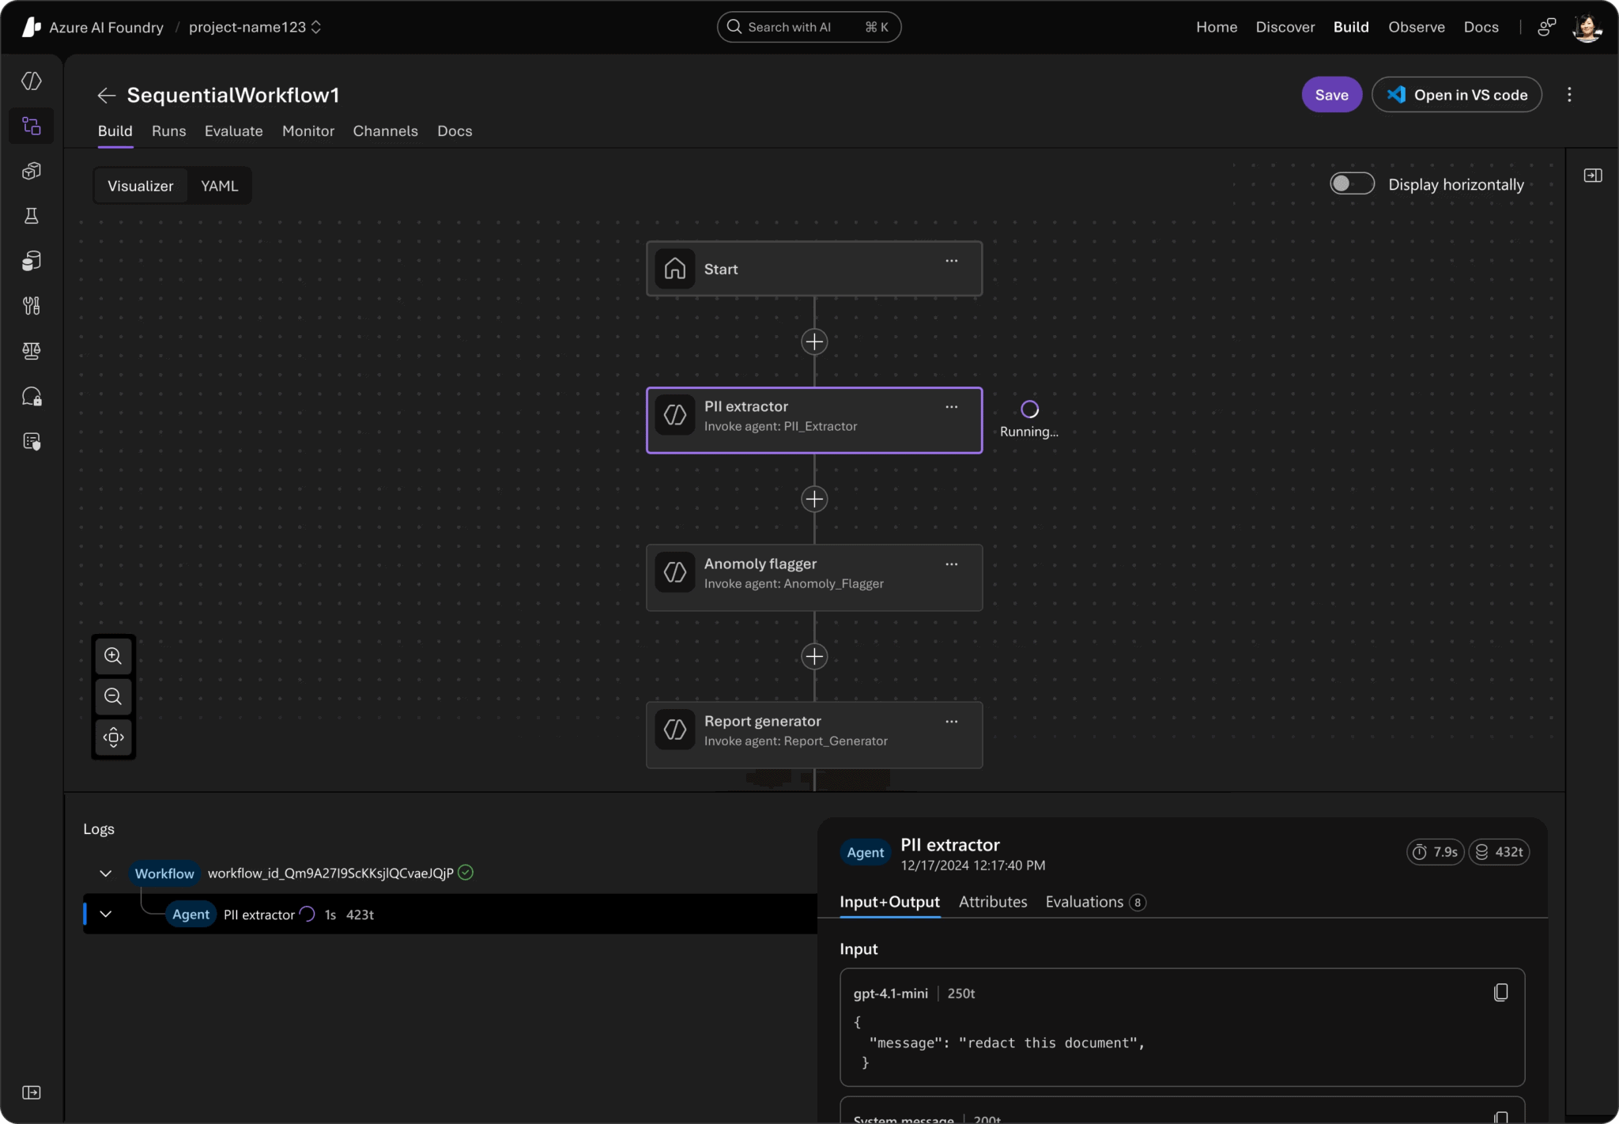Select the fine-tuning tools icon in sidebar

pos(32,306)
